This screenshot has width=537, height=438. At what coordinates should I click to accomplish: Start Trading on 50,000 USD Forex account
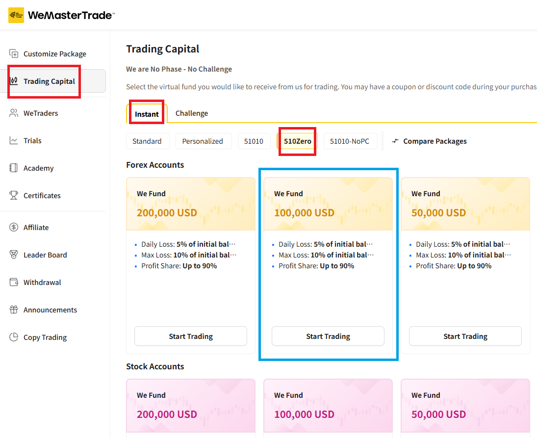pyautogui.click(x=465, y=336)
